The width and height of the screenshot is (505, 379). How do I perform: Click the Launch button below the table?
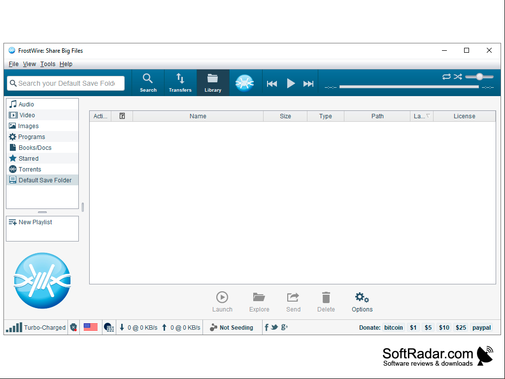222,302
